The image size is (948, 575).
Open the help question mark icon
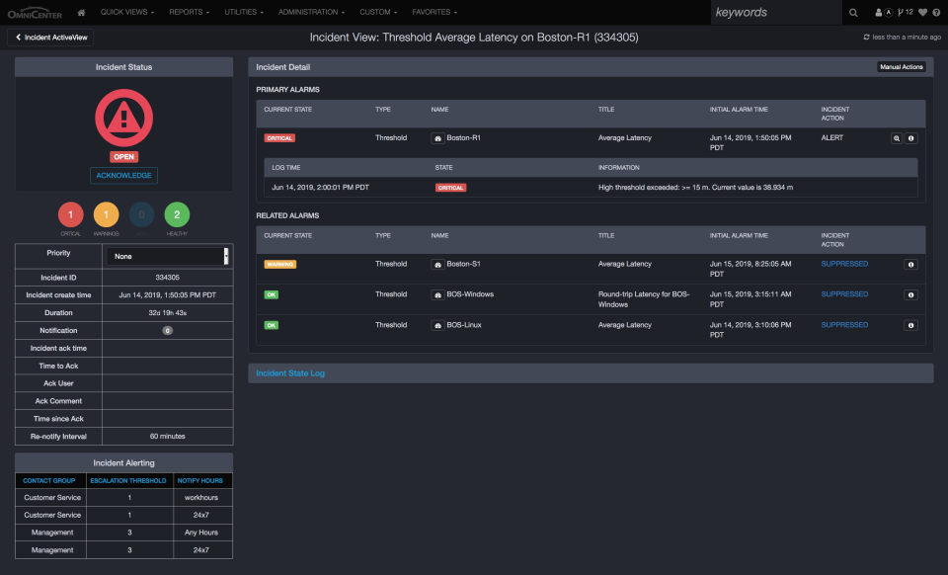tap(936, 12)
